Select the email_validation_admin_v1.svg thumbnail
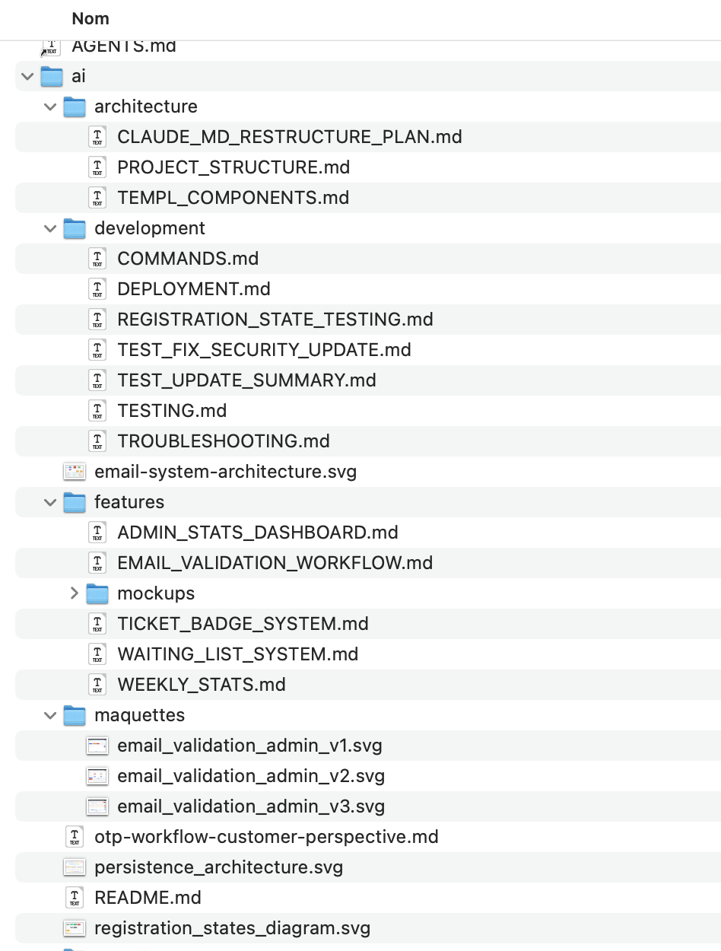 97,746
